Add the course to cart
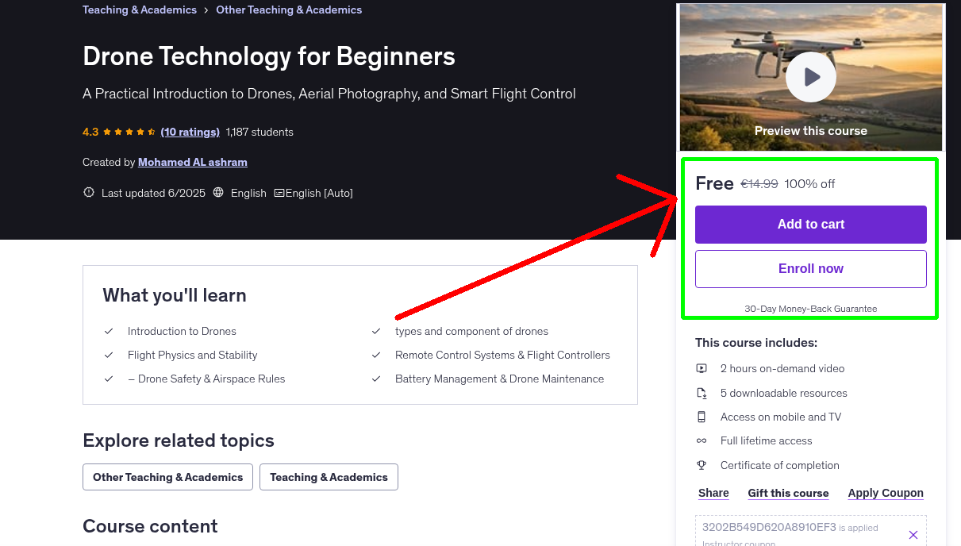This screenshot has height=546, width=961. click(810, 225)
